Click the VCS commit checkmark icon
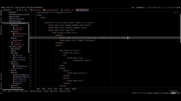 (x=164, y=8)
